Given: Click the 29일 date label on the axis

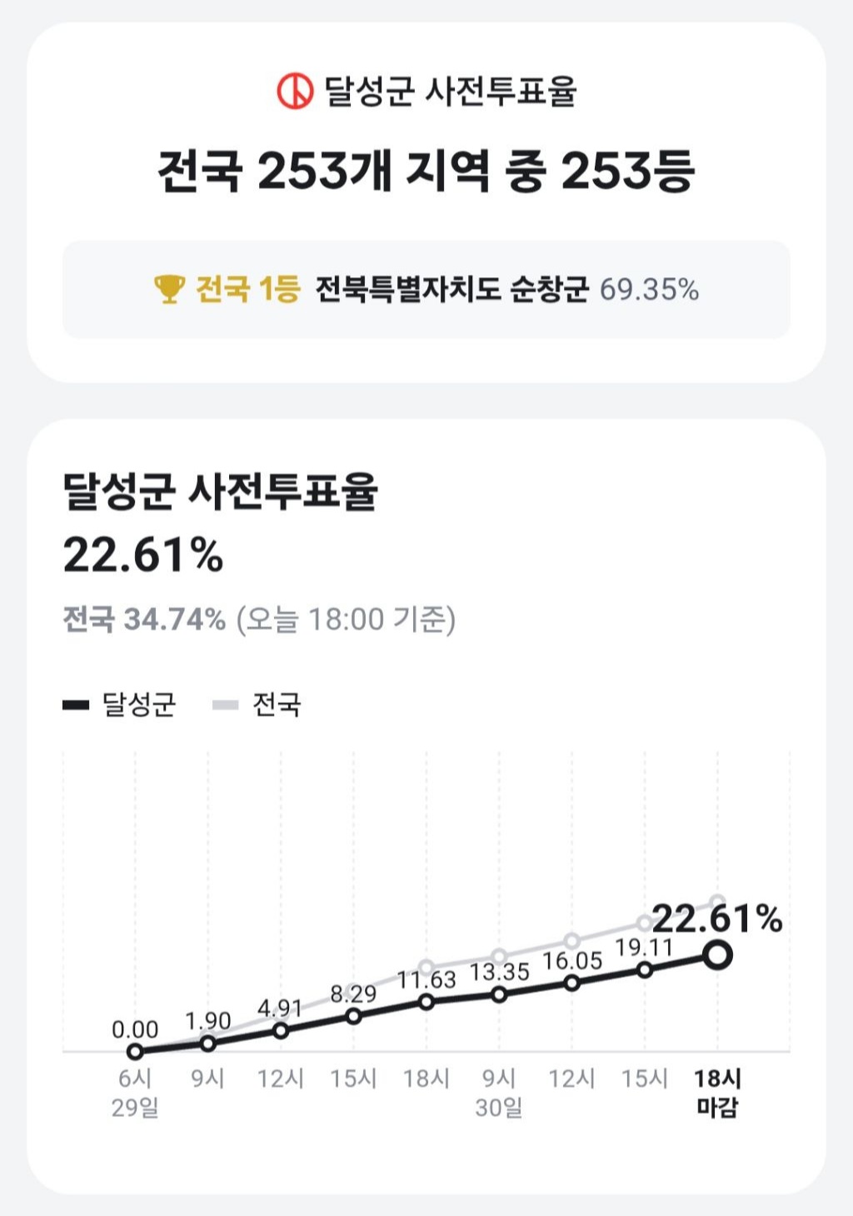Looking at the screenshot, I should pos(135,1109).
